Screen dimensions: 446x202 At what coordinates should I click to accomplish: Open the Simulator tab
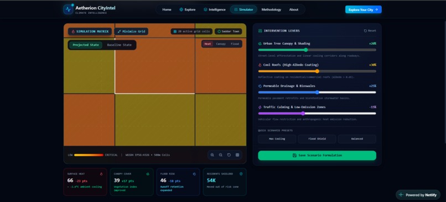coord(243,9)
